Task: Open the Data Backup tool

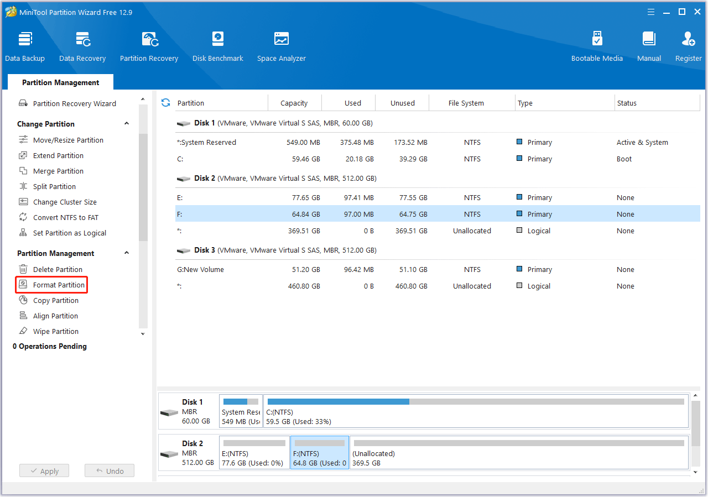Action: click(25, 47)
